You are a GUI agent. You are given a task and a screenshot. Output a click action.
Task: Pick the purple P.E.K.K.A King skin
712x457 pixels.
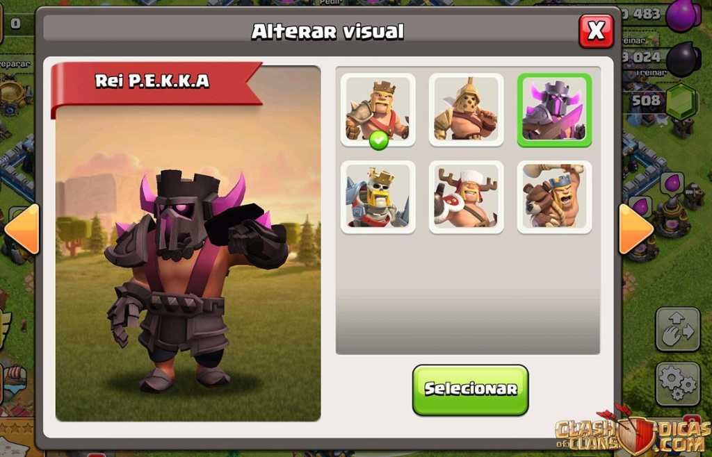pos(554,110)
